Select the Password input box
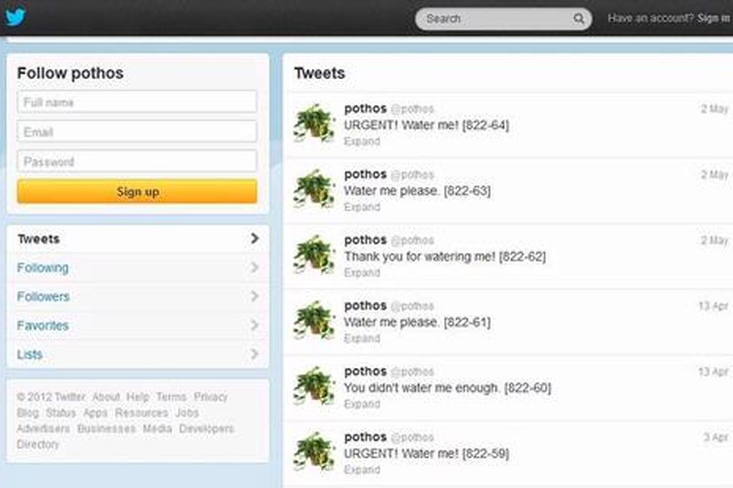The image size is (733, 488). pos(137,162)
